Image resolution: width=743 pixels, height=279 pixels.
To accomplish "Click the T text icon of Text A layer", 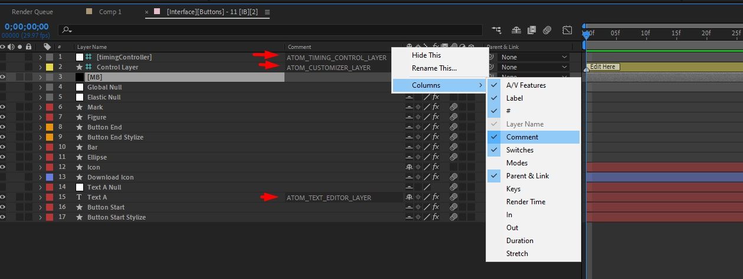I will pos(79,197).
